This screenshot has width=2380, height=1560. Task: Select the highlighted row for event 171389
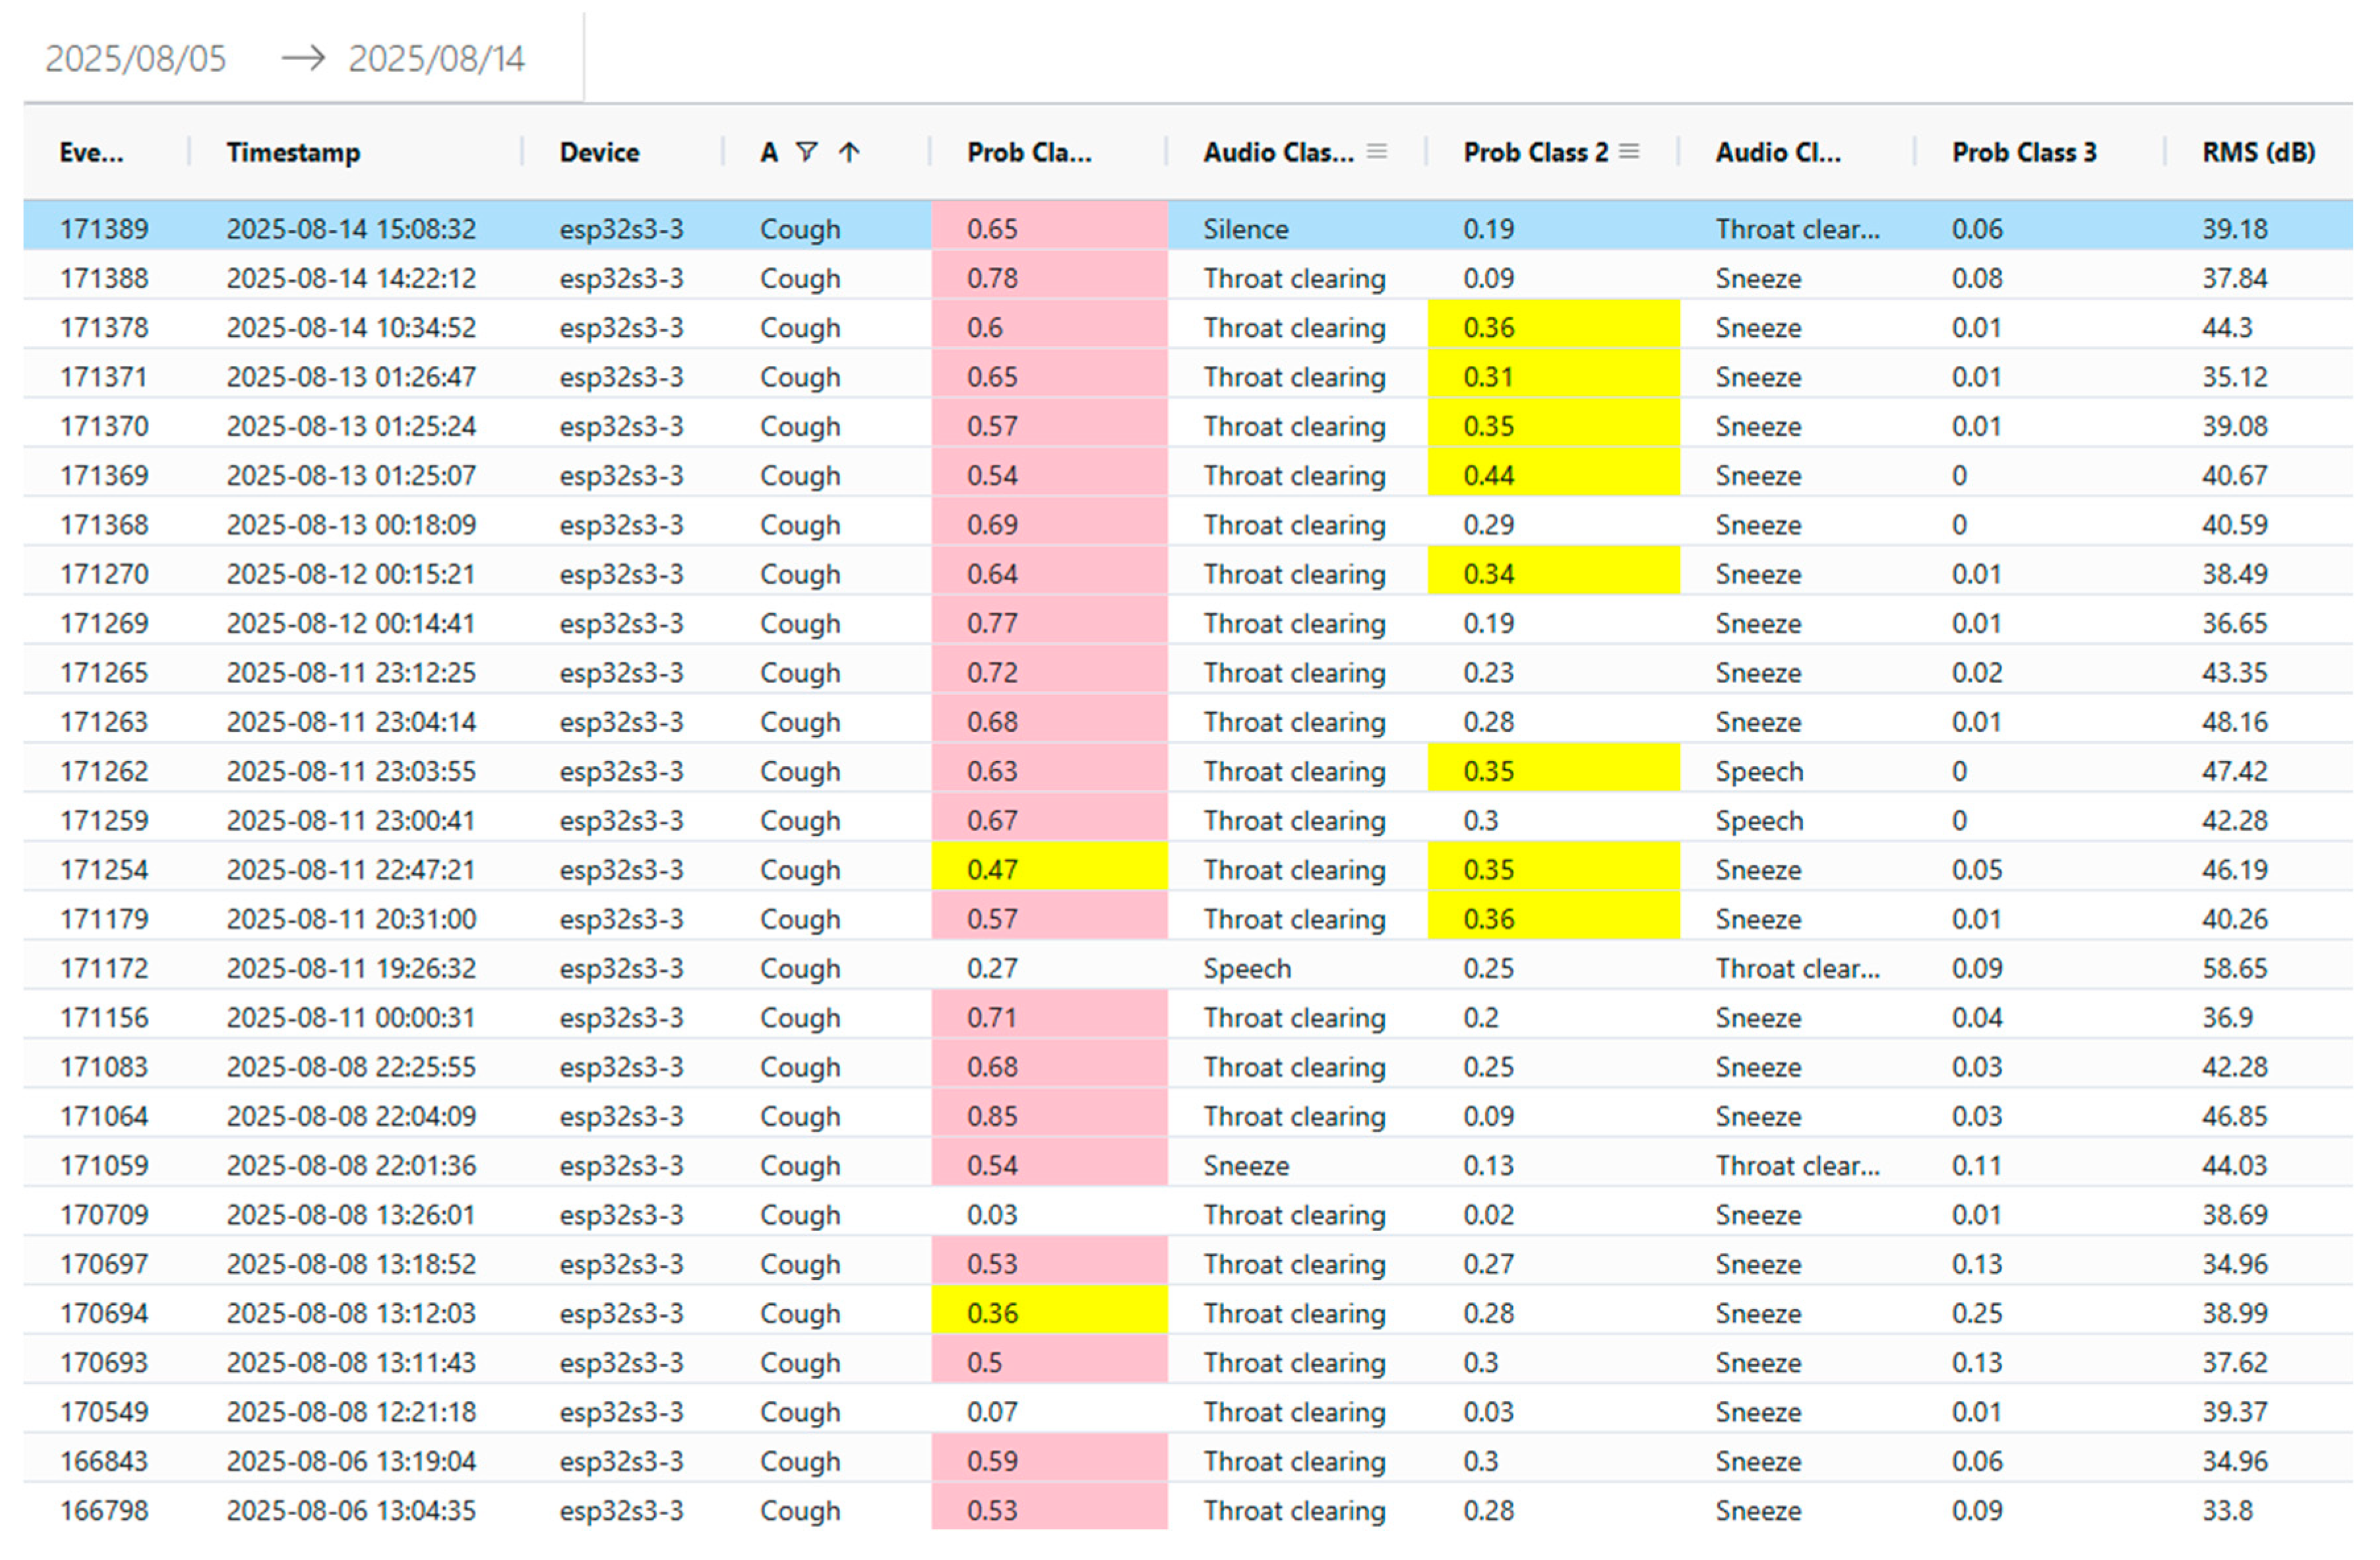pyautogui.click(x=104, y=229)
